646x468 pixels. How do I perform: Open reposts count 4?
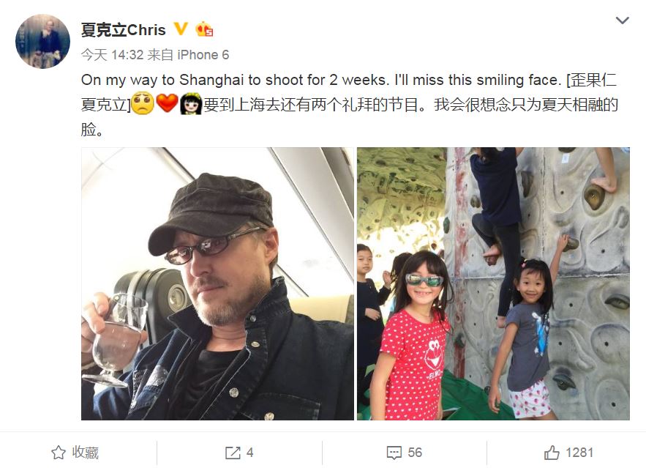coord(239,453)
